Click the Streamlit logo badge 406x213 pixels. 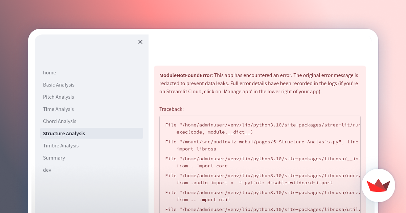(x=378, y=185)
